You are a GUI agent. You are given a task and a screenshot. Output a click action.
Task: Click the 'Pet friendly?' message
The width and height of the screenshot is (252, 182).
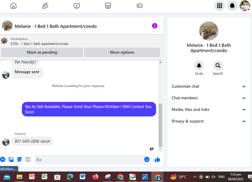[x=25, y=63]
